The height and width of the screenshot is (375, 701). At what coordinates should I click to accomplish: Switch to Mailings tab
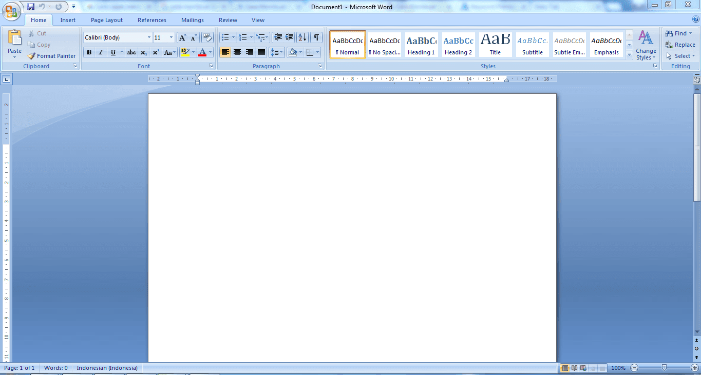point(193,20)
